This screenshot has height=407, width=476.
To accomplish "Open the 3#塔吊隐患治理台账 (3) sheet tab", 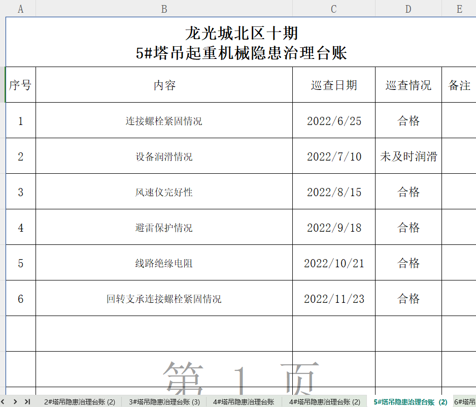I will 164,402.
